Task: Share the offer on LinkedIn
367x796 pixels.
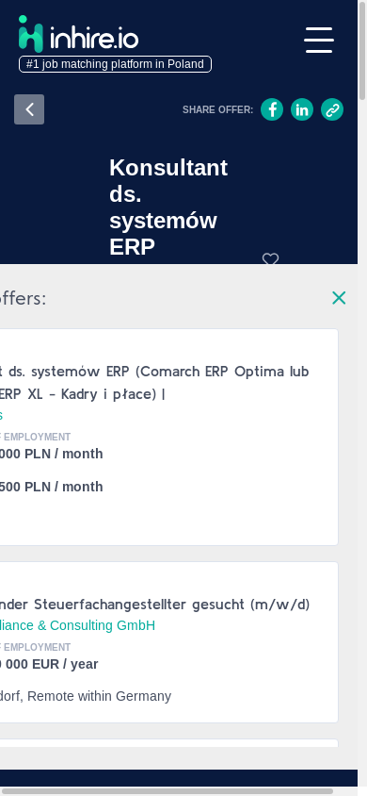Action: pyautogui.click(x=302, y=109)
